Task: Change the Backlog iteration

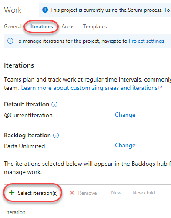Action: coord(125,145)
